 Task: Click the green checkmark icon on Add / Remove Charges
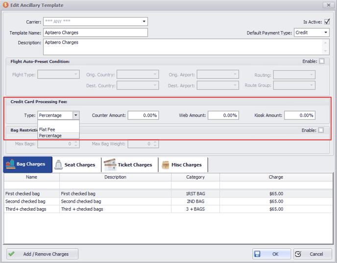click(11, 254)
